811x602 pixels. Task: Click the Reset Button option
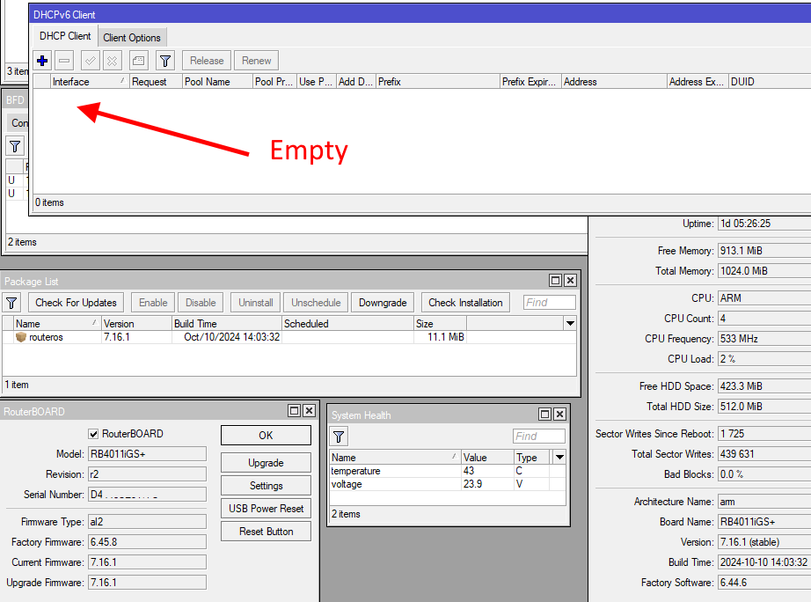point(266,531)
